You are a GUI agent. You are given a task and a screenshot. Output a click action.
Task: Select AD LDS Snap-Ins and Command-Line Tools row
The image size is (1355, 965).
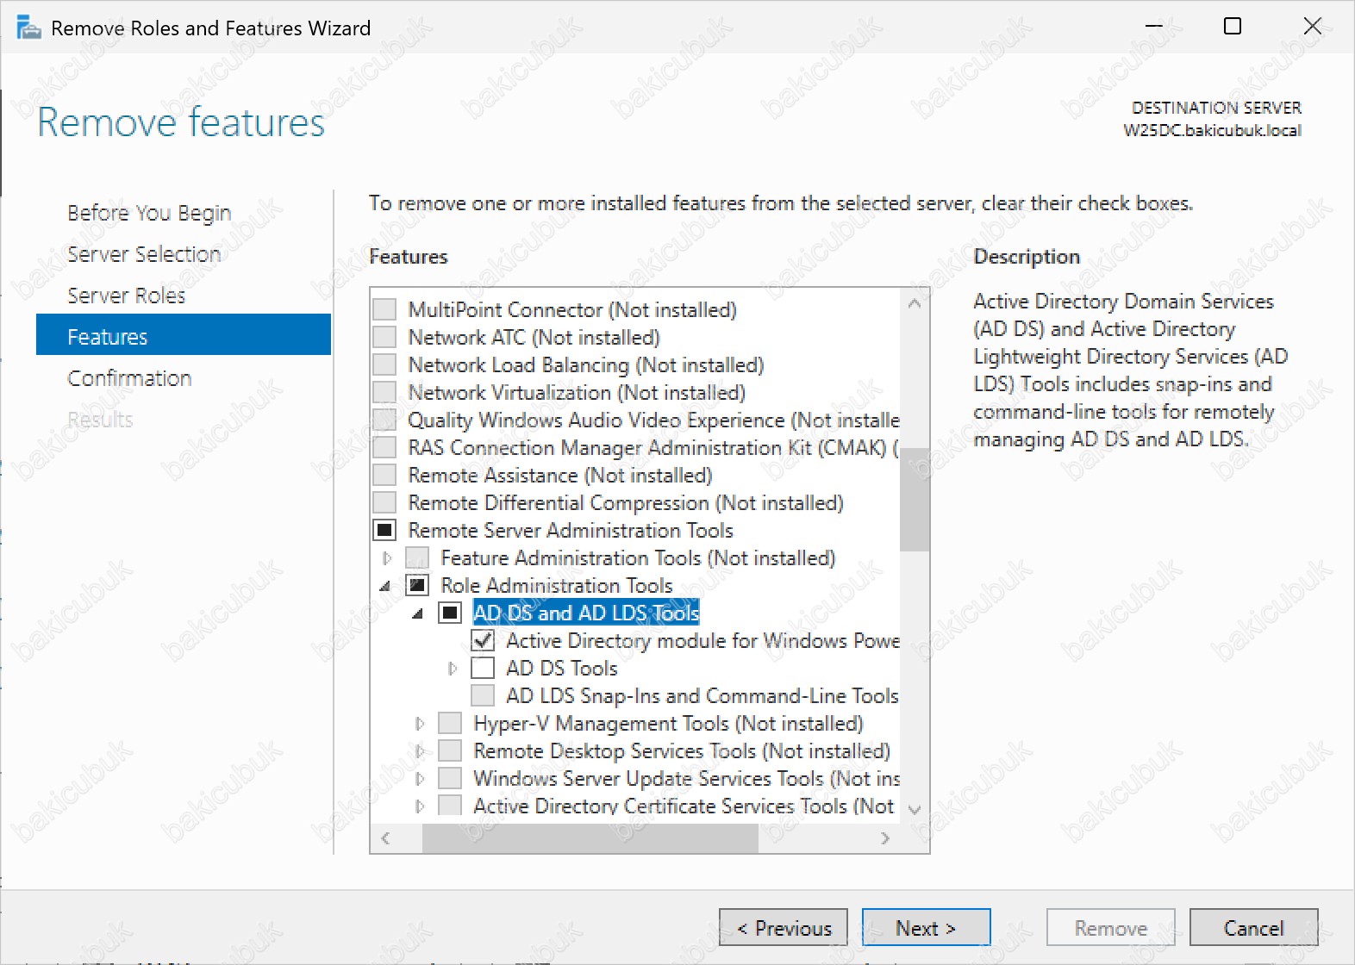click(x=702, y=695)
